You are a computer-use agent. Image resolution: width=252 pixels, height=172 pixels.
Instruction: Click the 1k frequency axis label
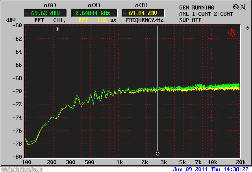point(119,162)
